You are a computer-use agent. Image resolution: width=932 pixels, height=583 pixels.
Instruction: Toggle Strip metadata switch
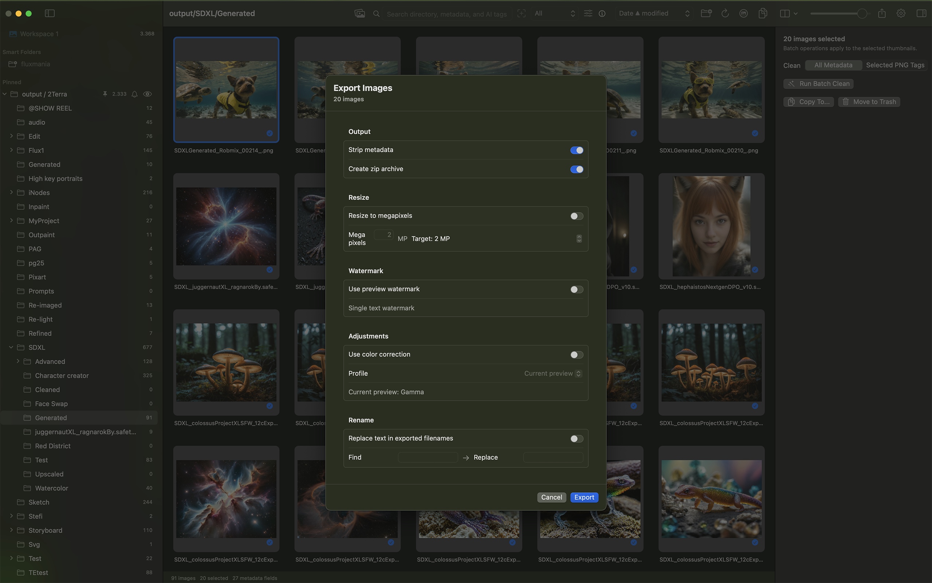[x=577, y=150]
